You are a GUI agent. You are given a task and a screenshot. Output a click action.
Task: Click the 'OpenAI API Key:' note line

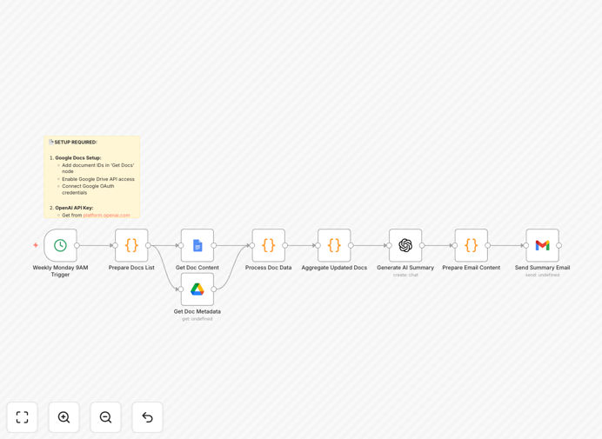tap(74, 208)
